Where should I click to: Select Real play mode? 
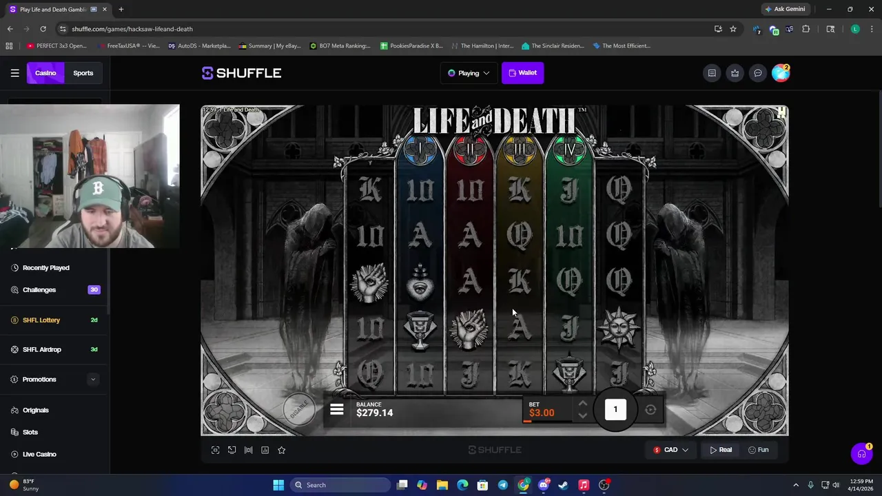(721, 451)
